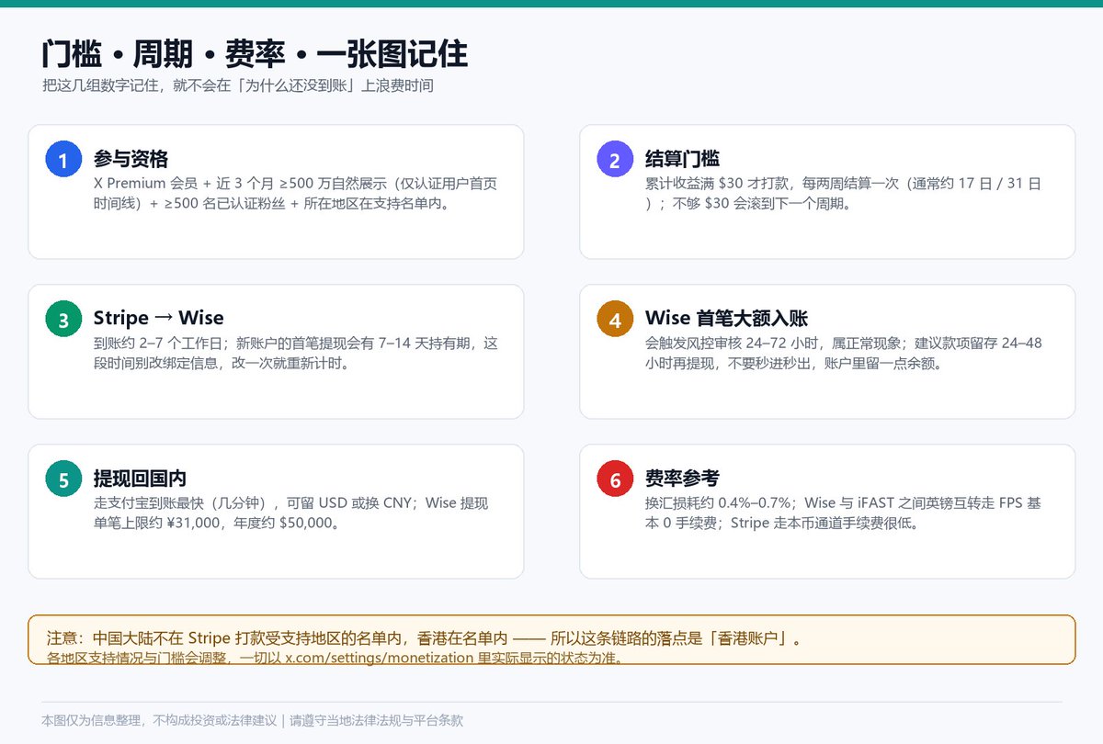Click the green number 3 circle badge
This screenshot has height=744, width=1103.
63,320
